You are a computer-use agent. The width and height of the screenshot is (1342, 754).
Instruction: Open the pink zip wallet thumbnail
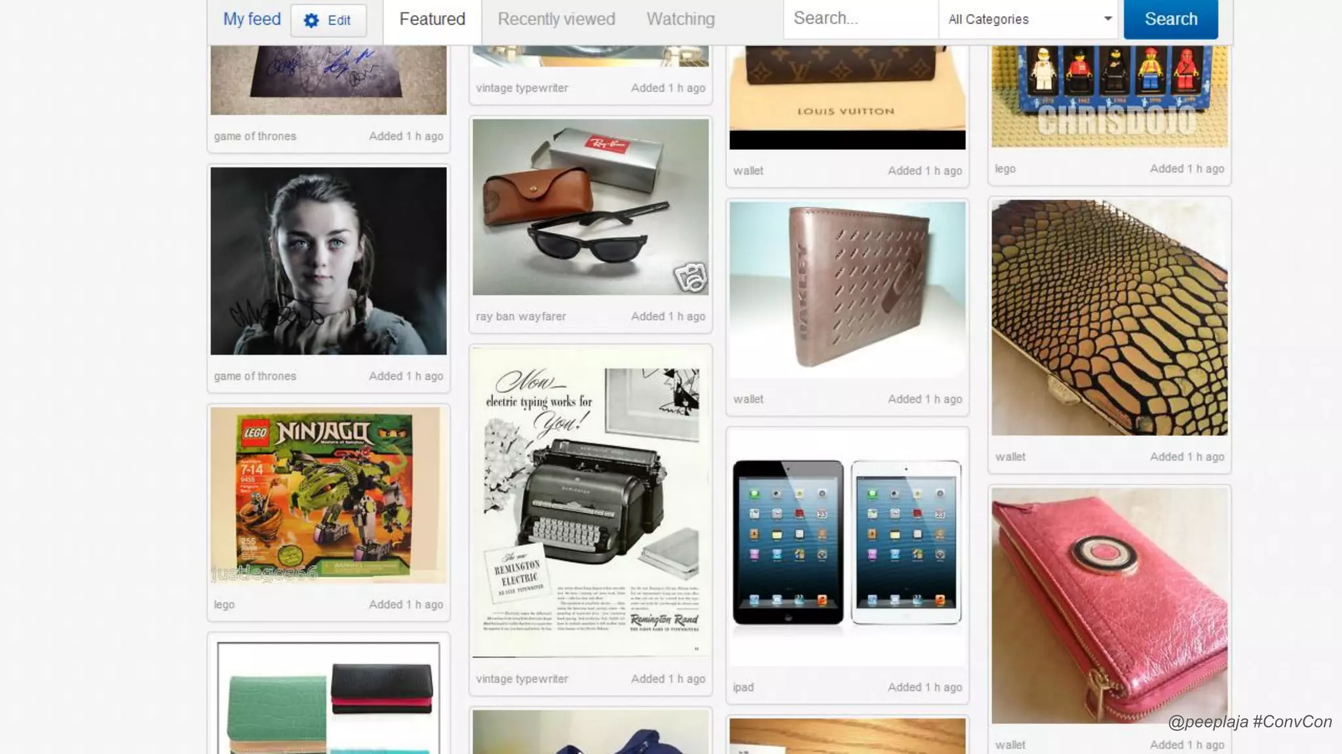[1109, 606]
